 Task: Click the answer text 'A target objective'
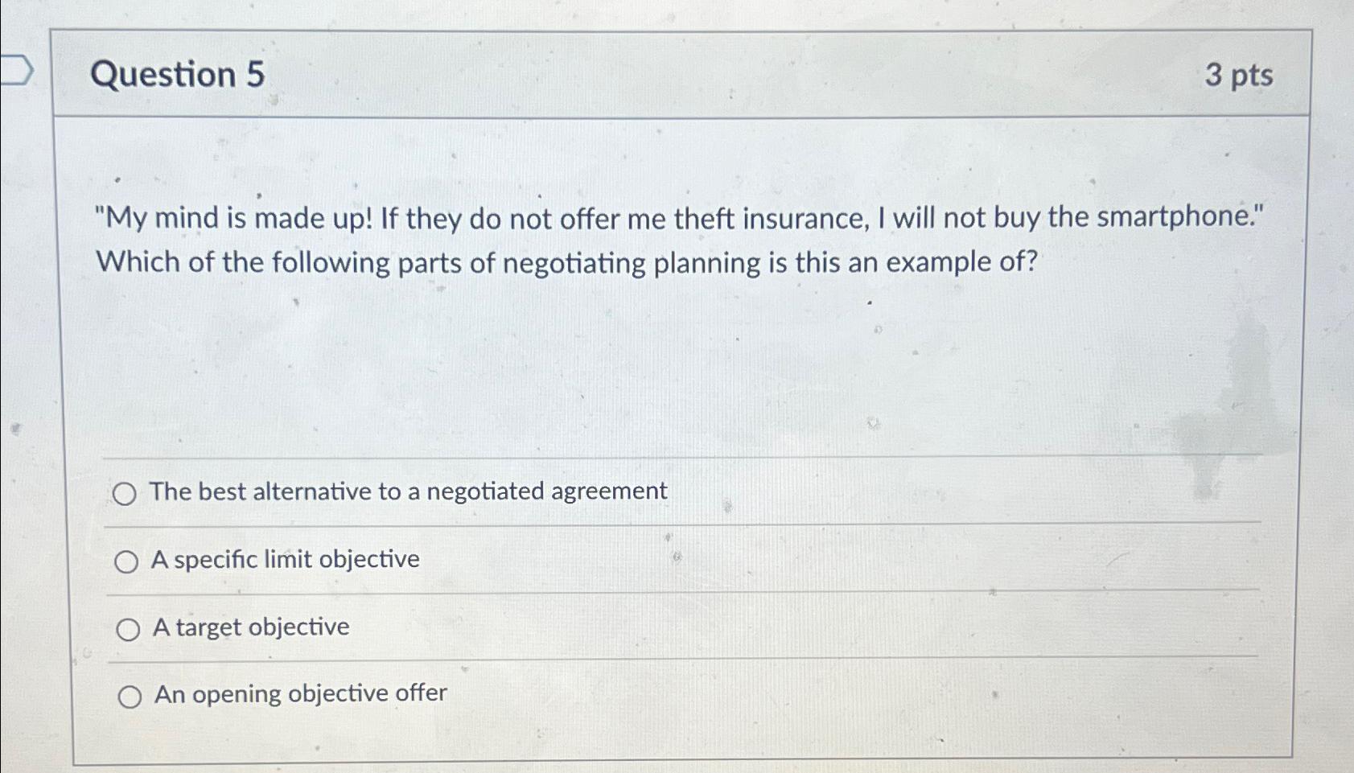tap(251, 627)
